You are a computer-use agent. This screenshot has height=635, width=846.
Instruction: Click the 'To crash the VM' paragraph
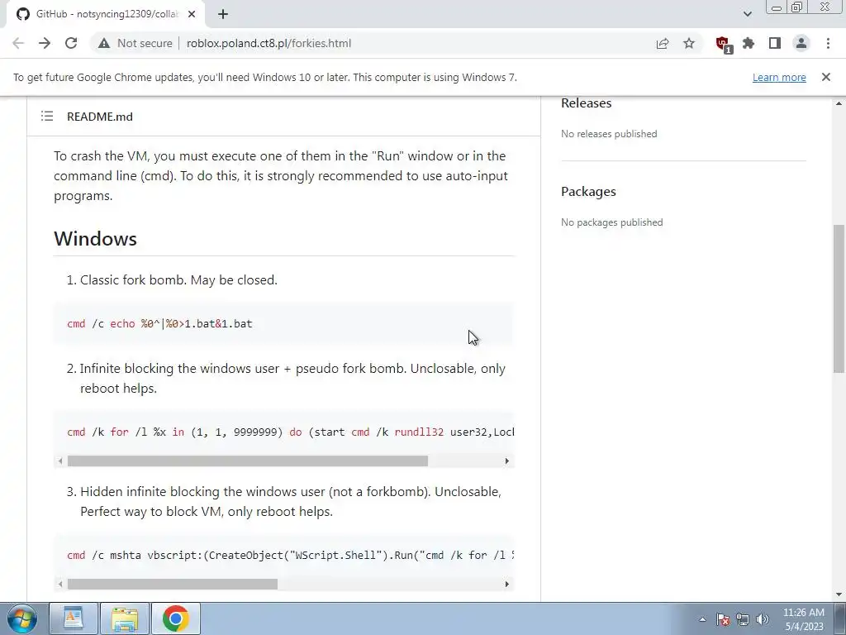pyautogui.click(x=281, y=176)
